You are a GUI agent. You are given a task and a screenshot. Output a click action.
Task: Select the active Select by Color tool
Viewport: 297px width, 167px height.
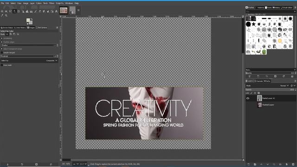(14, 11)
